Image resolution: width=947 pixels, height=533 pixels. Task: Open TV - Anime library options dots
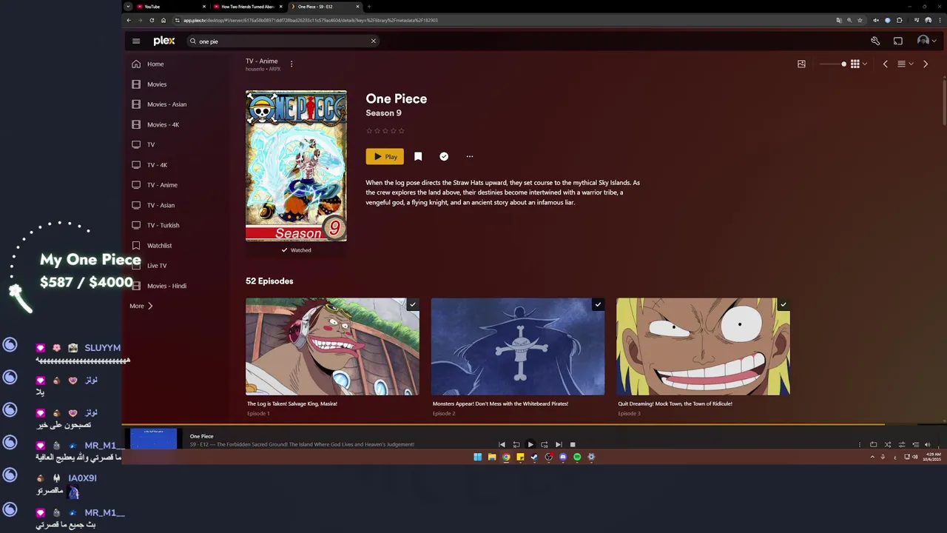coord(291,64)
